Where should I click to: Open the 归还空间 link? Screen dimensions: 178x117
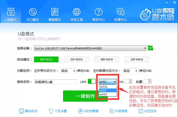[x=150, y=111]
